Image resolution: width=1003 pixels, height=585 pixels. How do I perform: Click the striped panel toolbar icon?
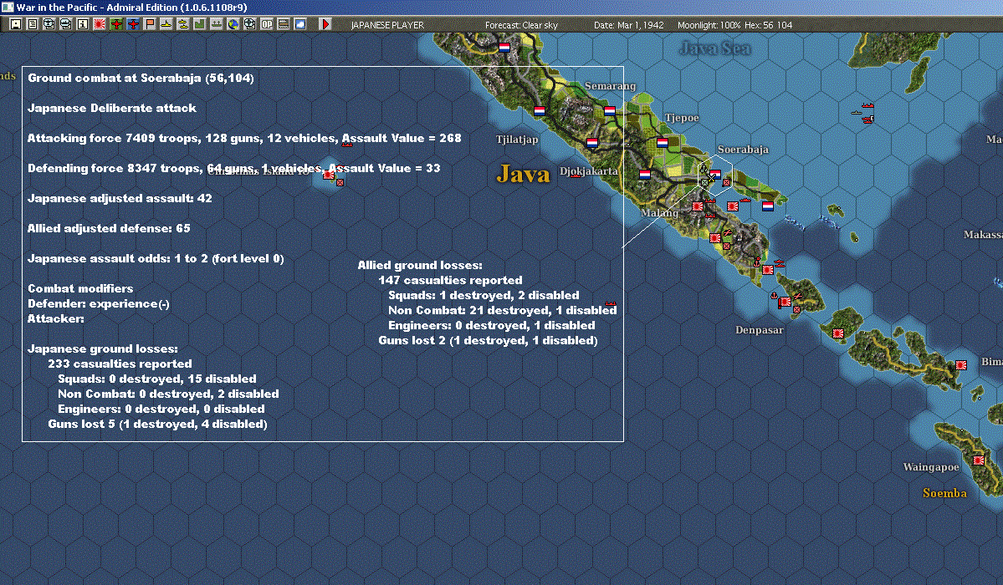click(284, 24)
